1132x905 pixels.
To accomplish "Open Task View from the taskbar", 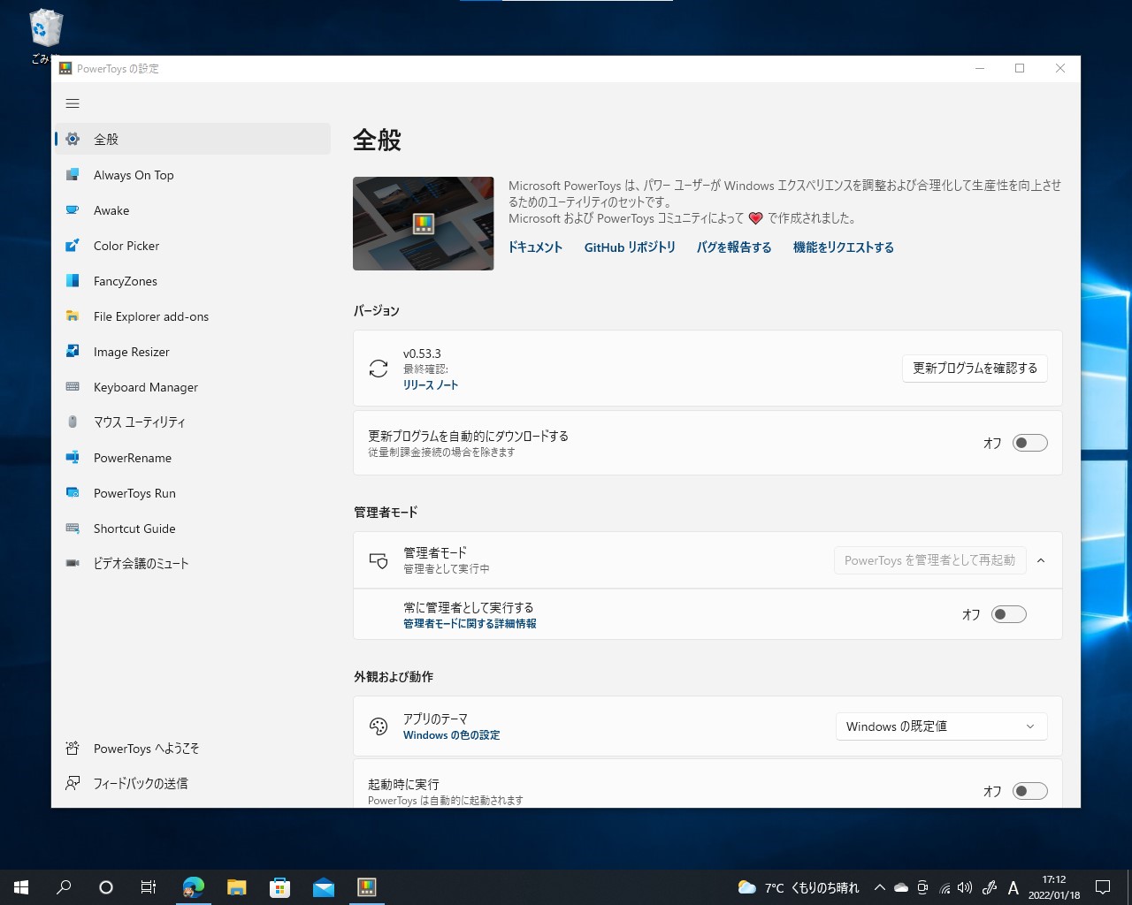I will click(x=149, y=887).
